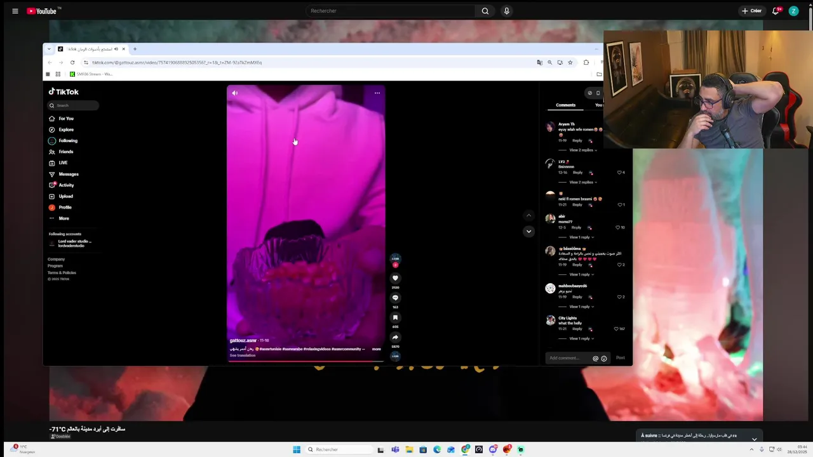Open the emoji picker in comment box
This screenshot has width=813, height=457.
coord(604,359)
